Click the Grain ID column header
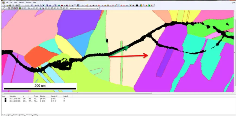The image size is (236, 117). click(66, 96)
